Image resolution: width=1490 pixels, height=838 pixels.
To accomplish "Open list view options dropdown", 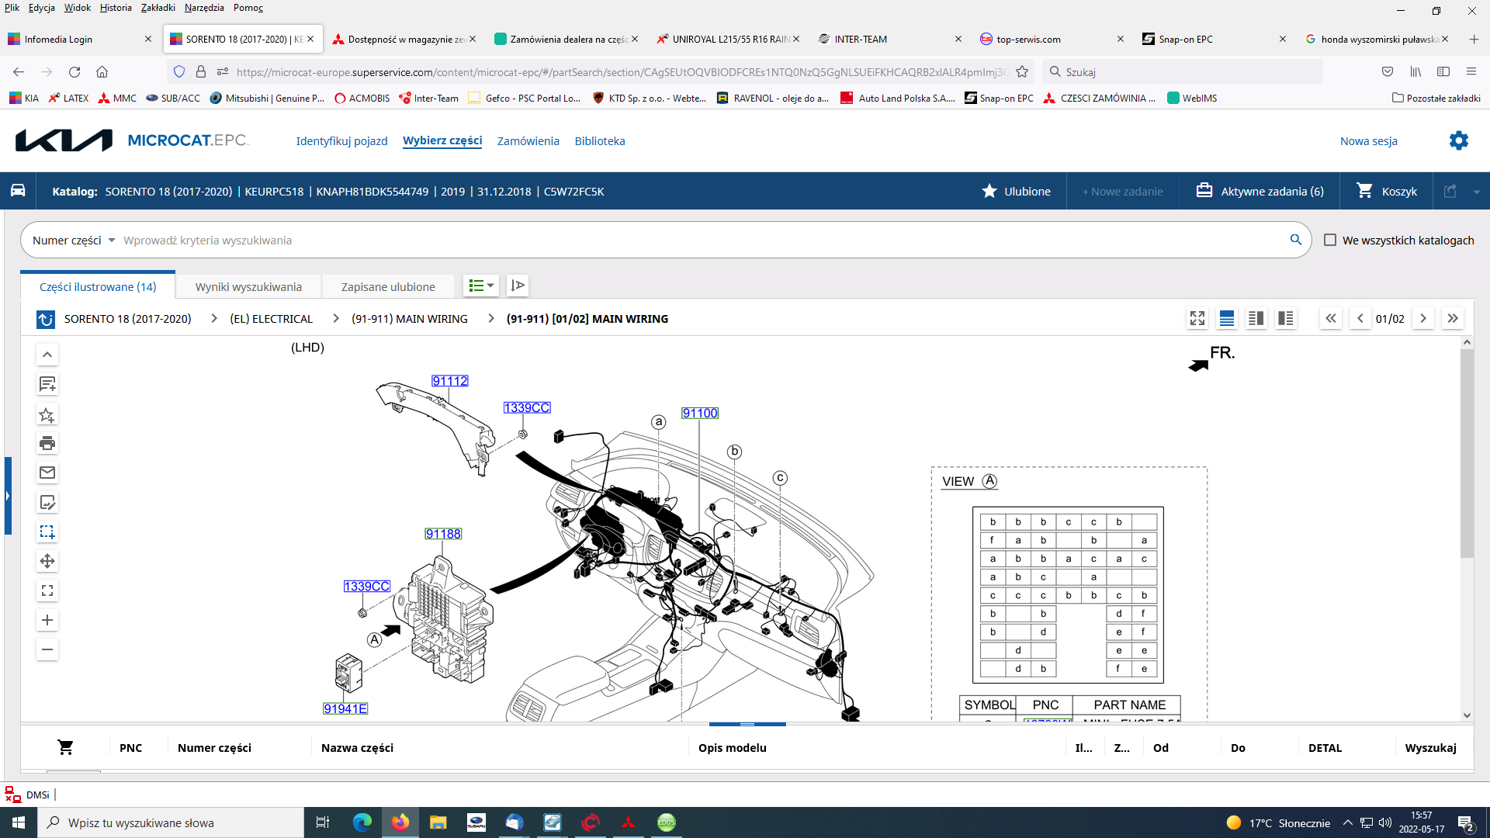I will coord(481,286).
